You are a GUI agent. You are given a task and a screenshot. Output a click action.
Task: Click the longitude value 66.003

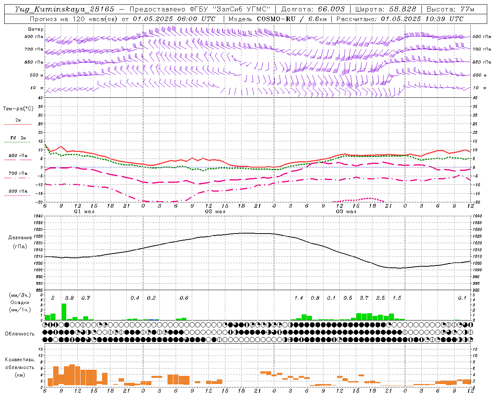coord(331,9)
